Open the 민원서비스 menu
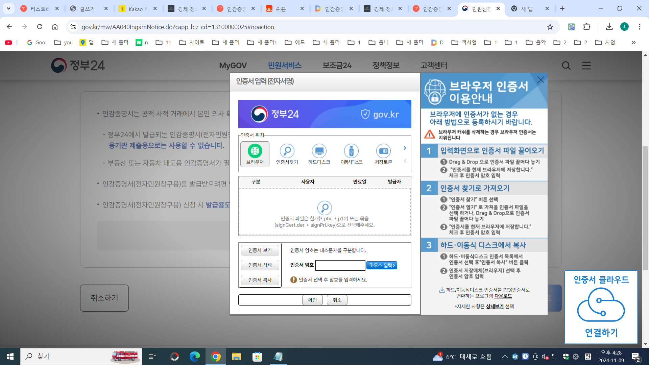 (x=285, y=66)
